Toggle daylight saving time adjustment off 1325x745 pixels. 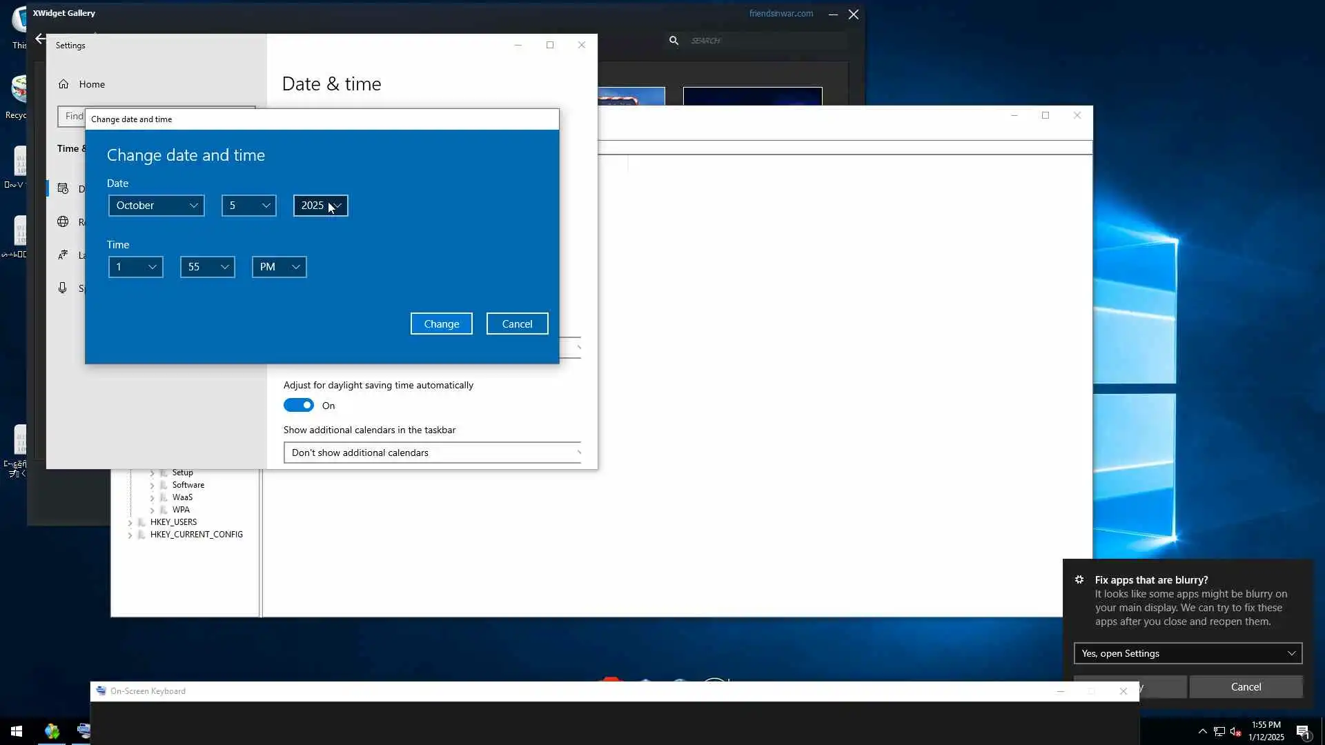[x=299, y=406]
